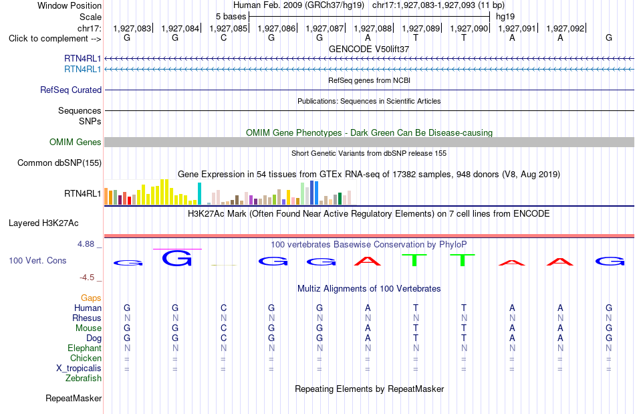Click 'Short Genetic Variants from dbSNP release 155'
This screenshot has height=414, width=635.
(x=369, y=154)
